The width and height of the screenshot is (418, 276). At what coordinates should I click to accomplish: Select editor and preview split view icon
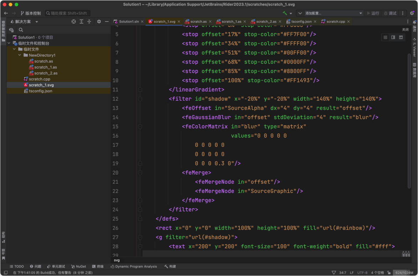pos(393,37)
